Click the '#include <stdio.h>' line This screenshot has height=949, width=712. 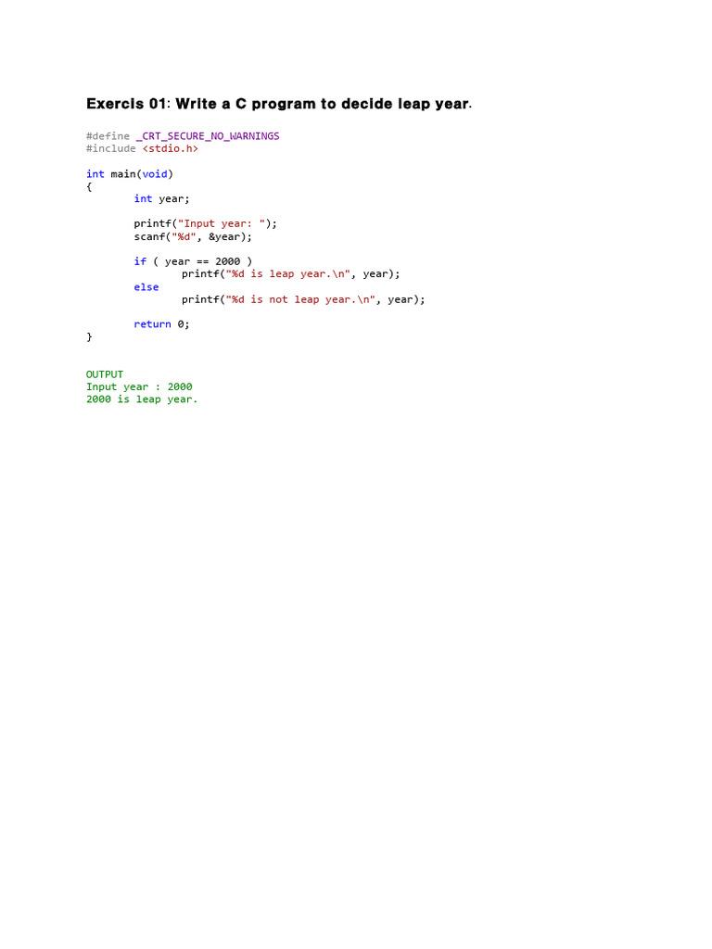pos(142,149)
